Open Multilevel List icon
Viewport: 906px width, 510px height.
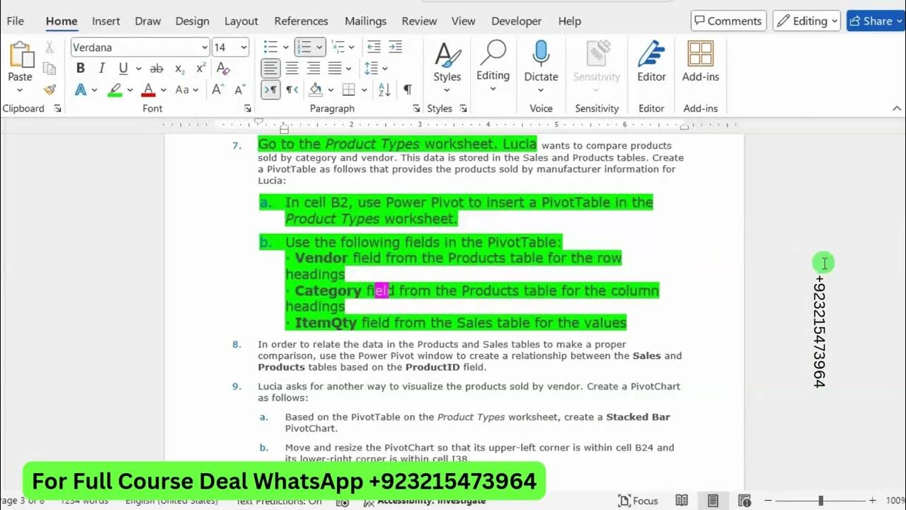pyautogui.click(x=338, y=47)
